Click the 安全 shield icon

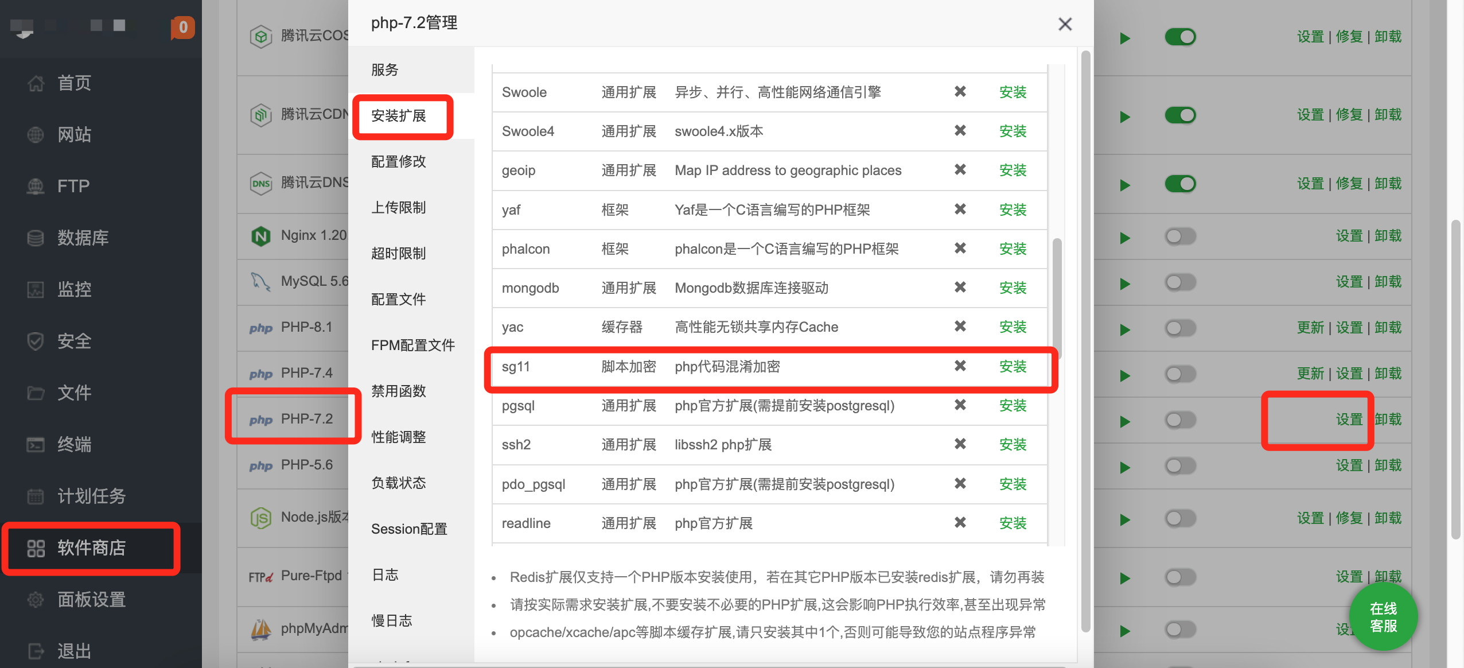point(36,341)
